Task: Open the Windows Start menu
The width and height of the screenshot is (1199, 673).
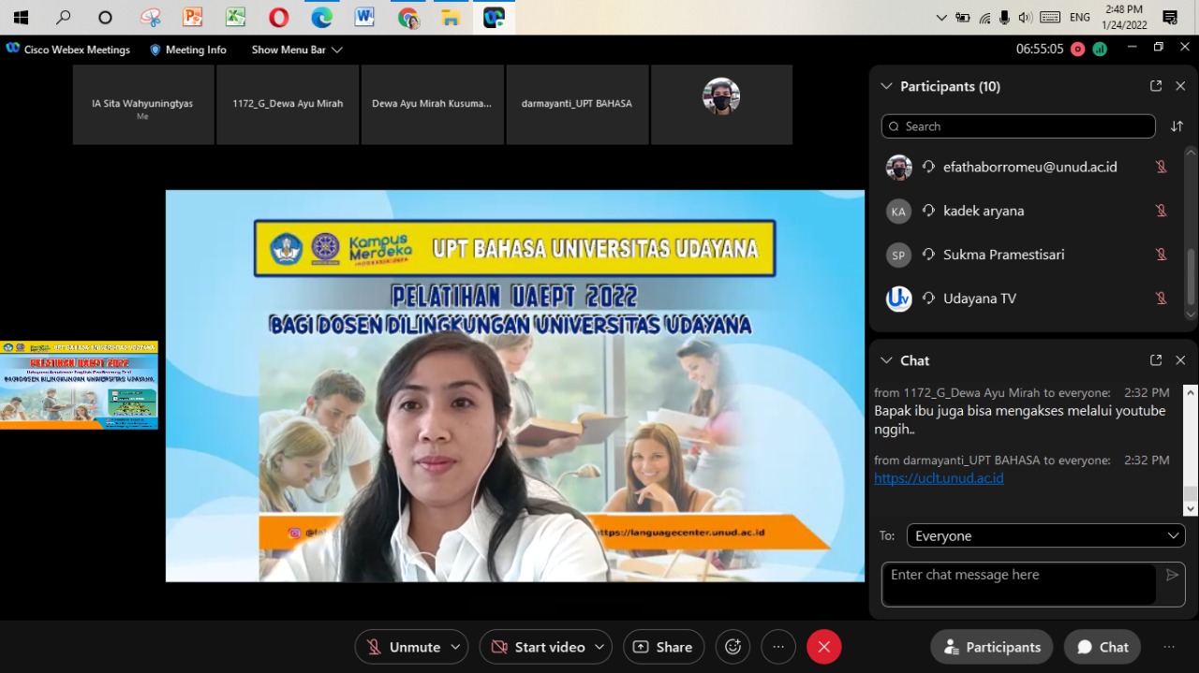Action: 21,17
